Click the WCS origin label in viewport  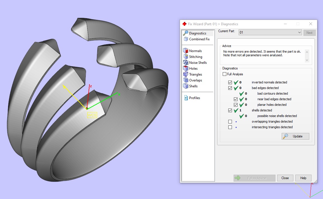92,115
